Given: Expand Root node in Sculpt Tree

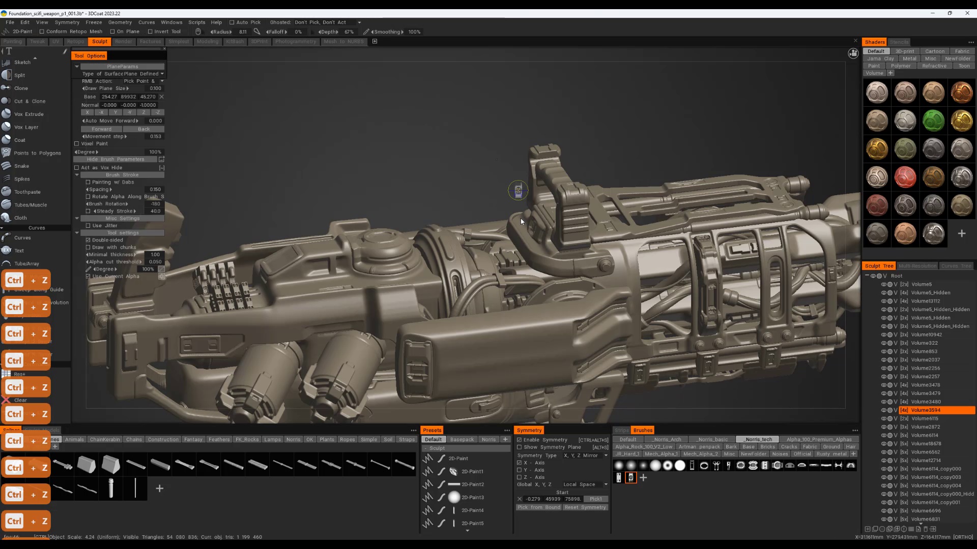Looking at the screenshot, I should coord(867,276).
